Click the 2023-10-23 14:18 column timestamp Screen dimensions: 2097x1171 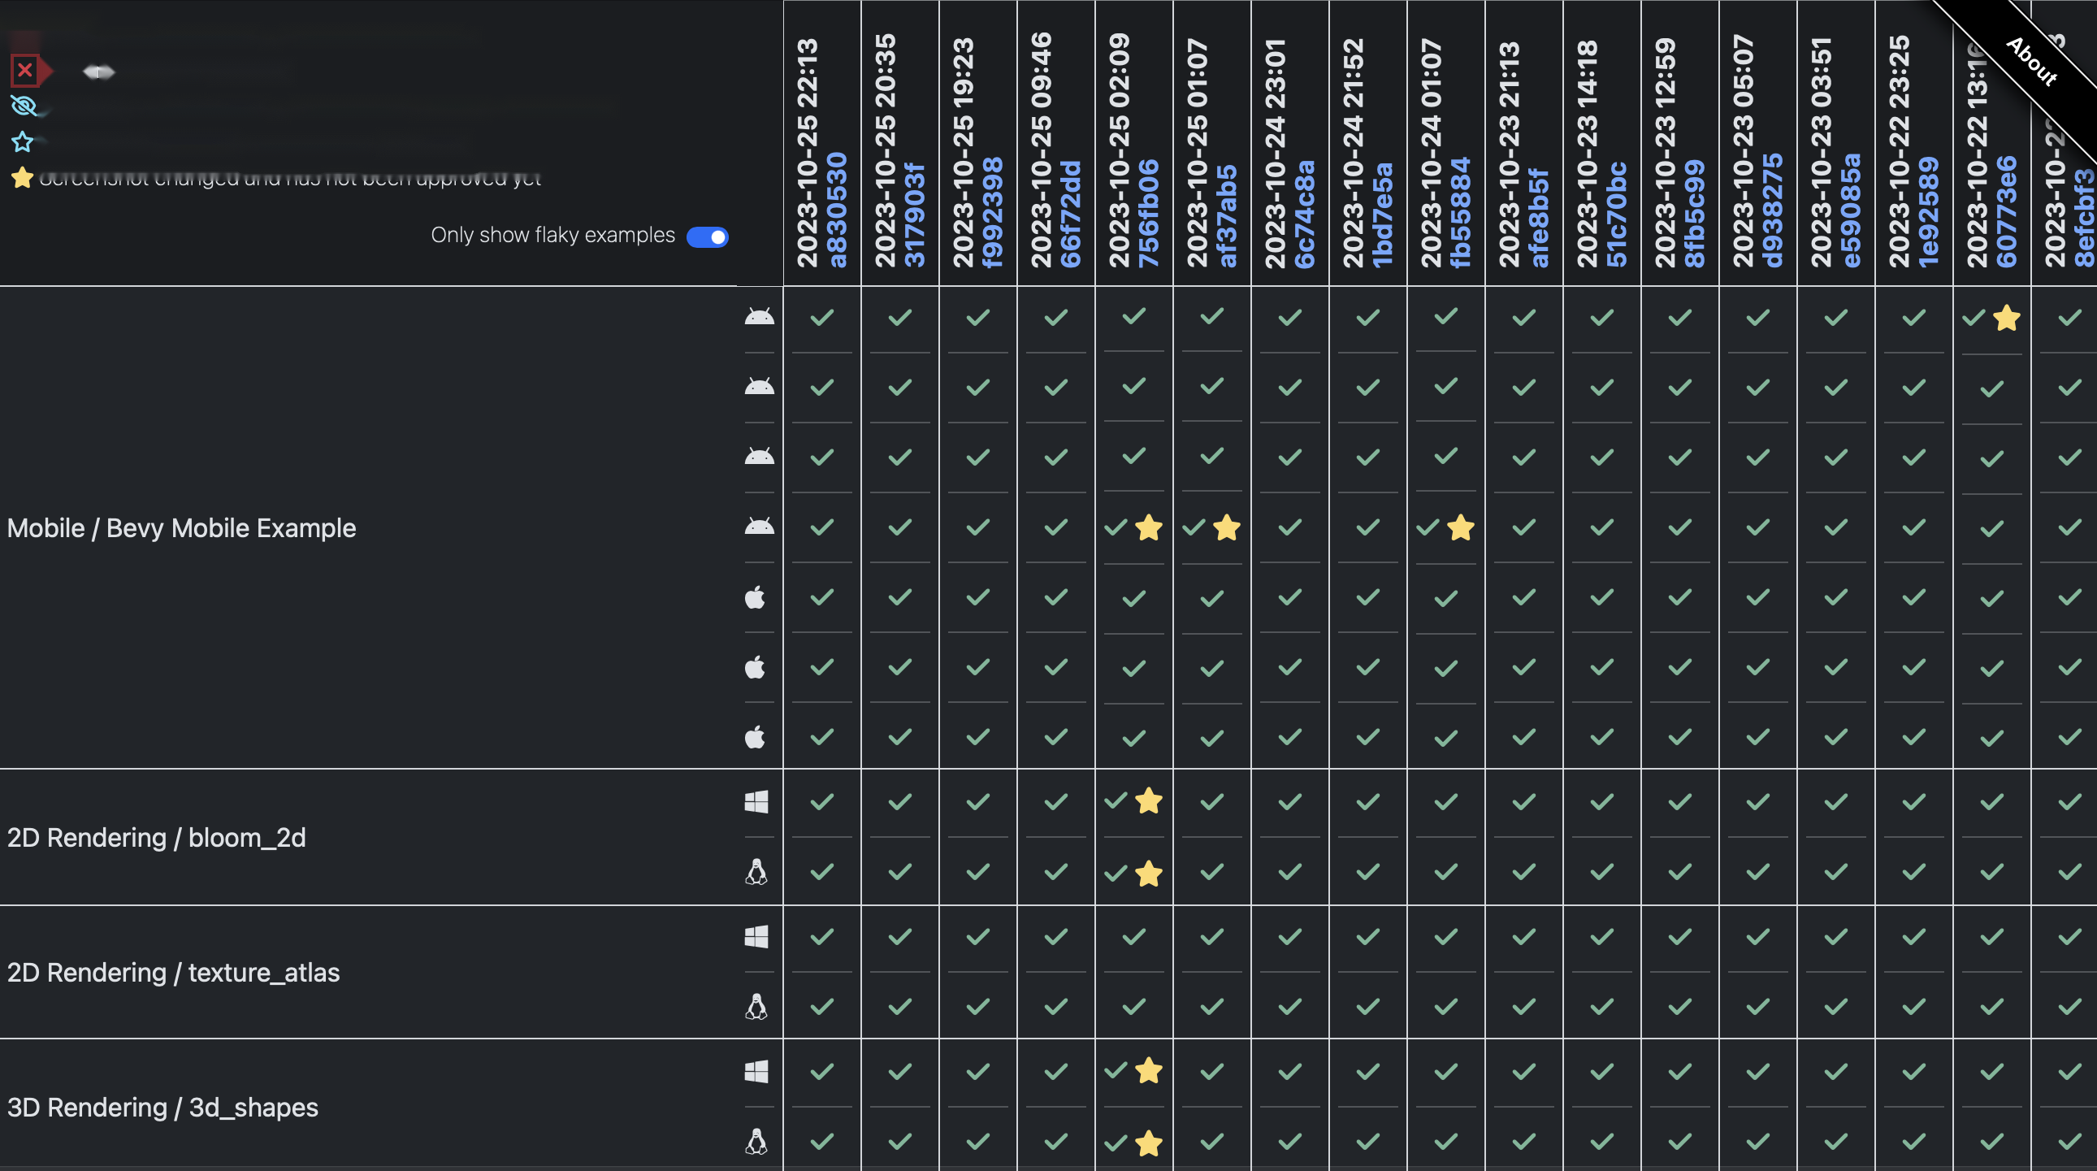click(x=1588, y=153)
